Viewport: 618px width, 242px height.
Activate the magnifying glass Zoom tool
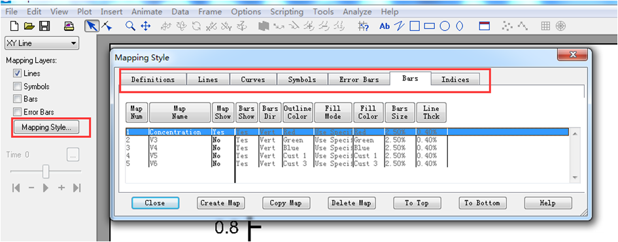pos(130,26)
